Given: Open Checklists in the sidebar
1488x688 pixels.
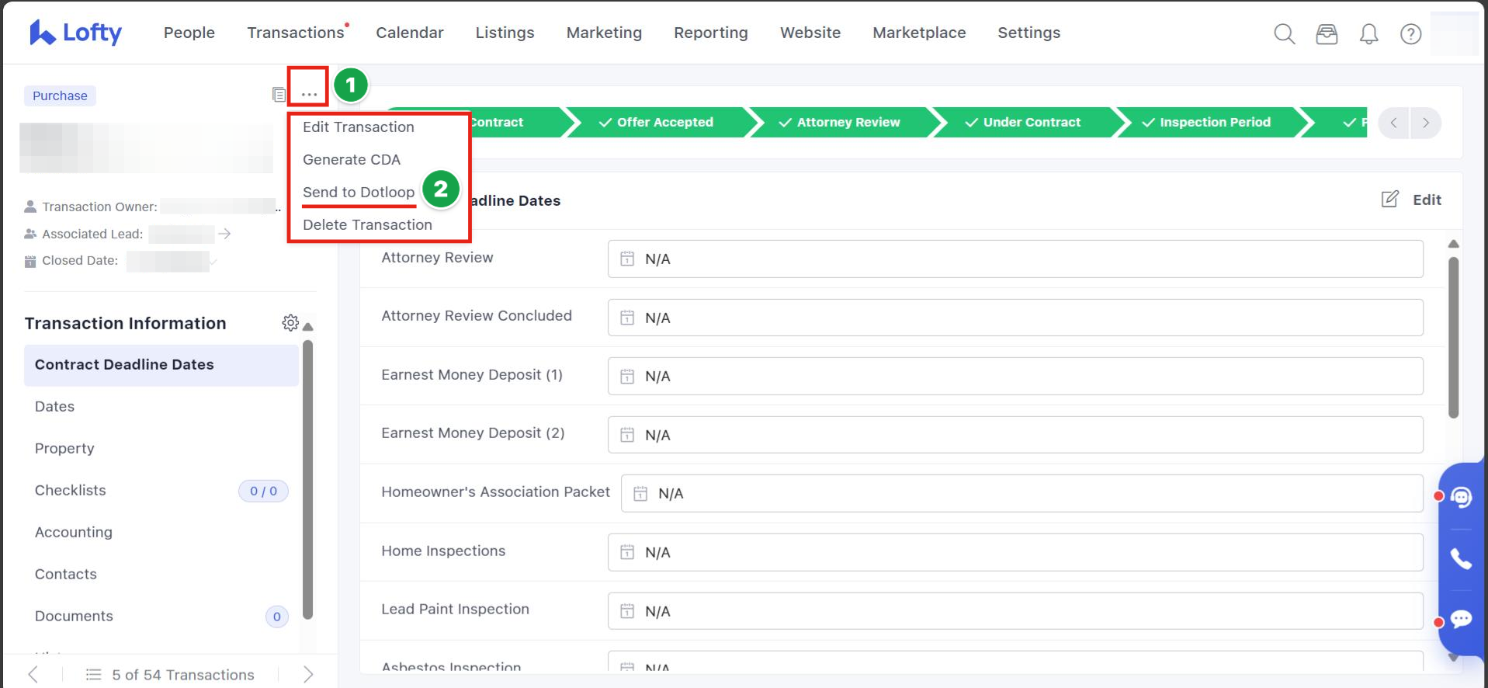Looking at the screenshot, I should [x=71, y=491].
